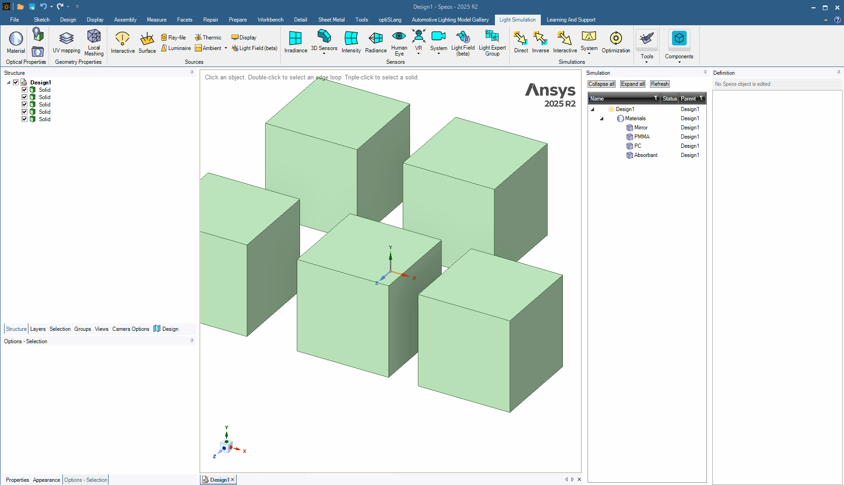Create a Light Field (beta) source
The height and width of the screenshot is (485, 844).
tap(255, 48)
